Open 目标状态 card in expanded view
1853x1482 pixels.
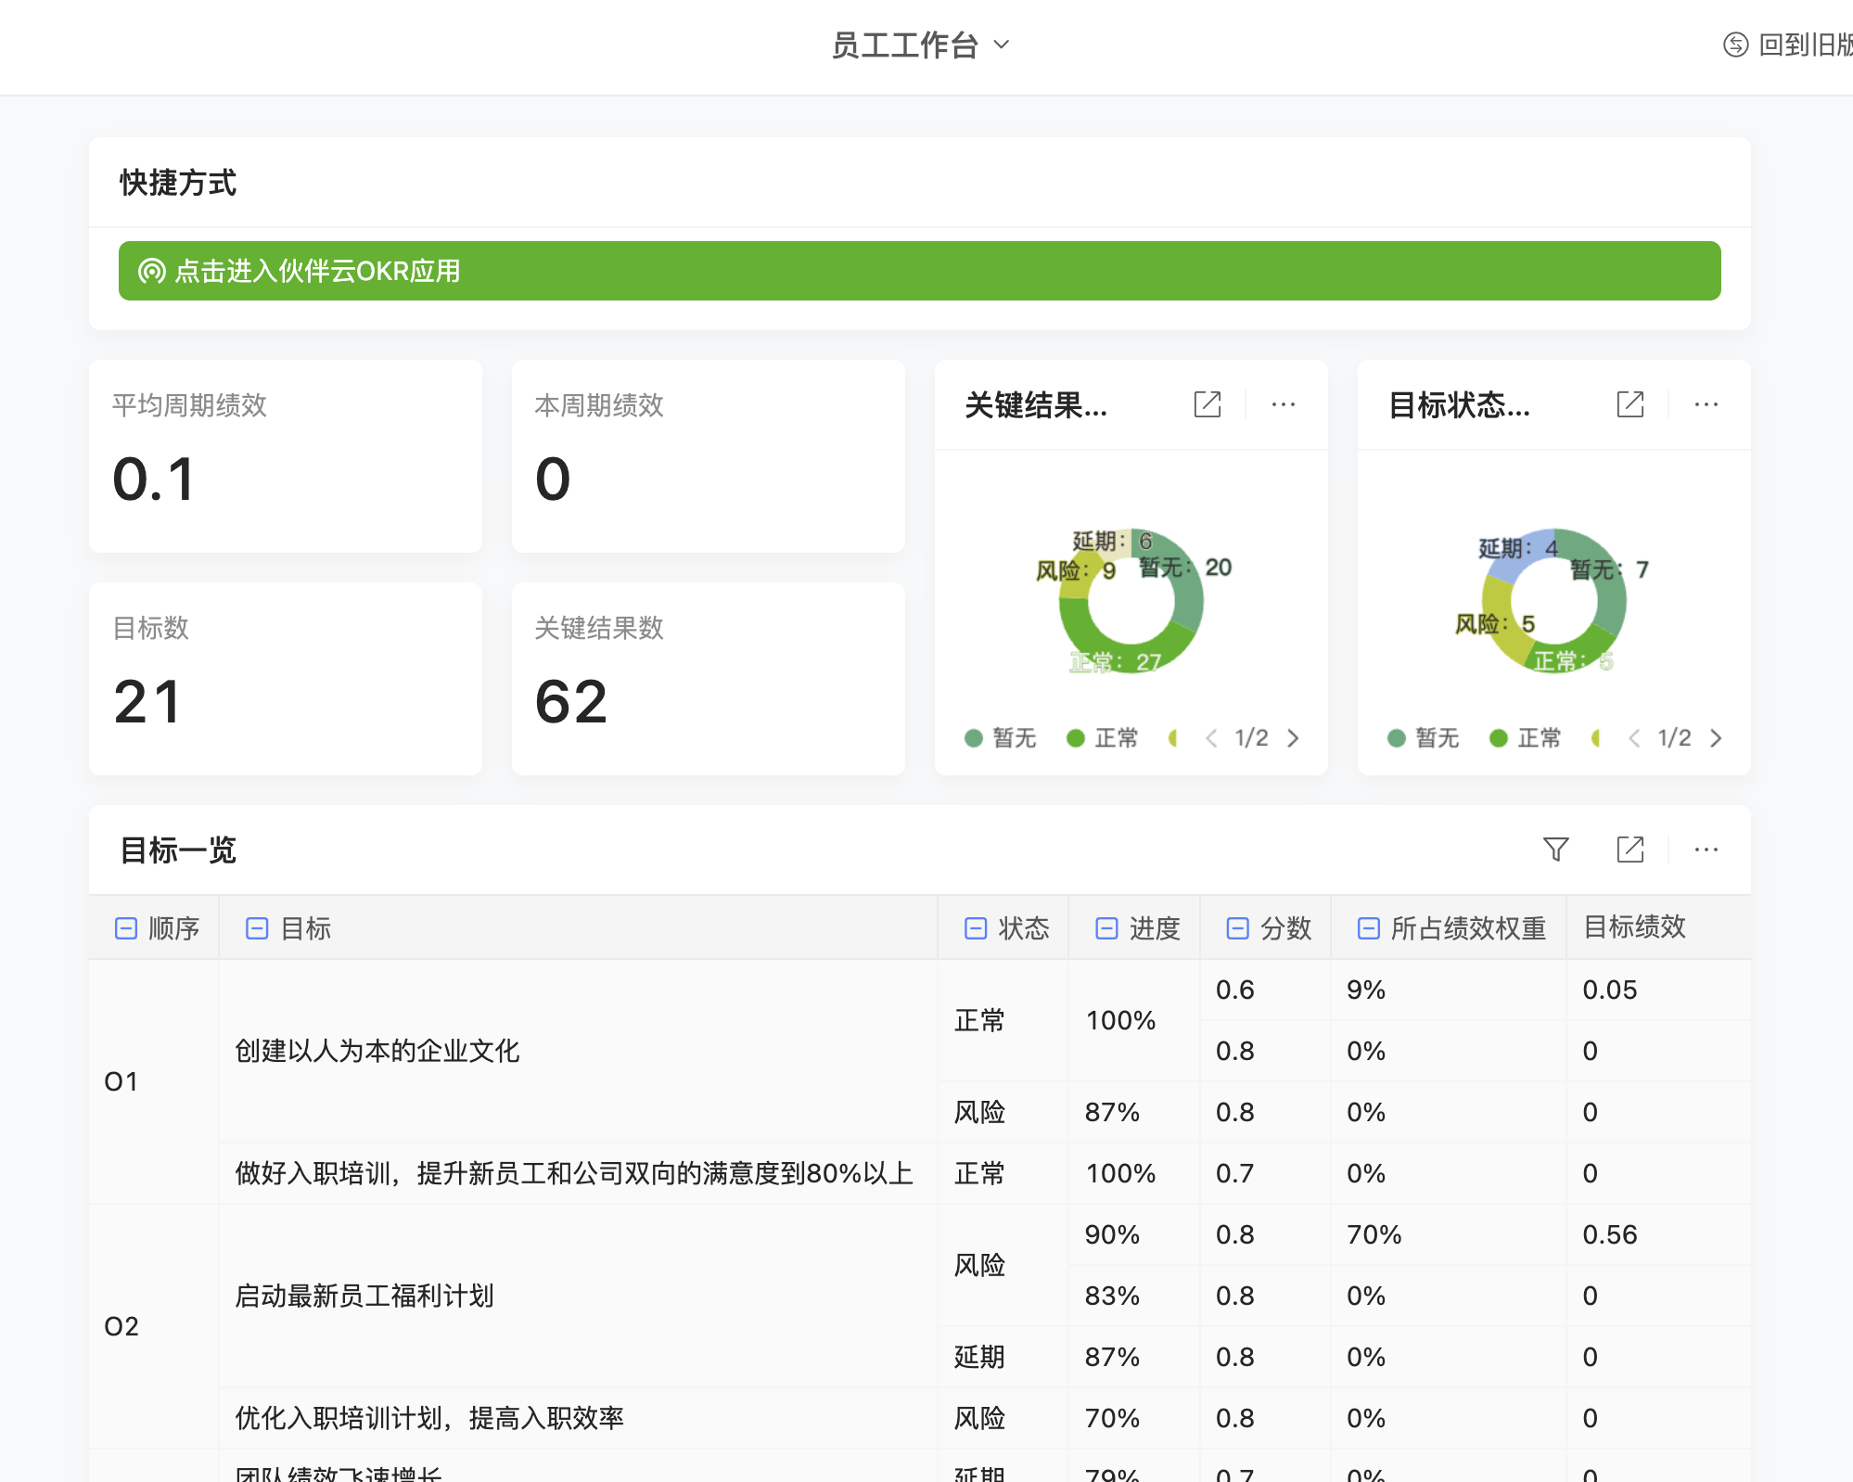click(1630, 404)
